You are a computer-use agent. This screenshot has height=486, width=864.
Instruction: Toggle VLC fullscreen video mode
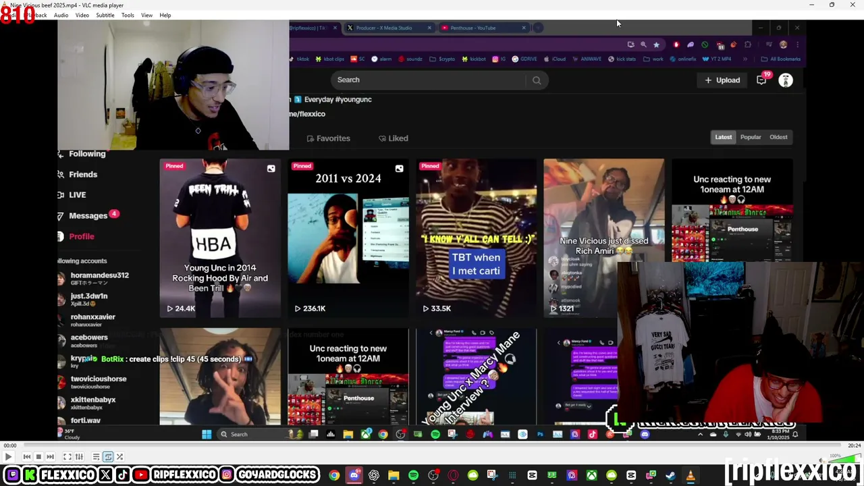67,457
